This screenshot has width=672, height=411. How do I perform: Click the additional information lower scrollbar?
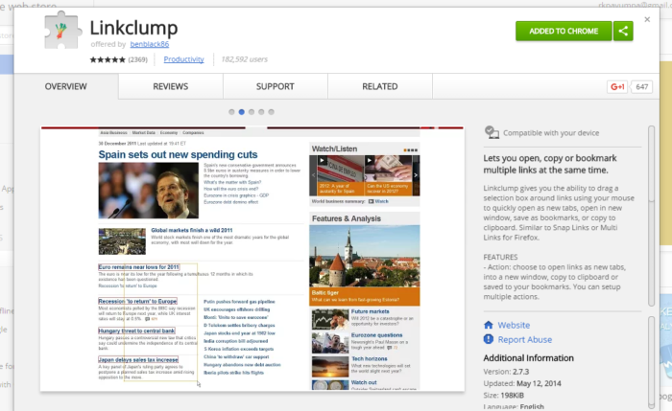coord(651,363)
